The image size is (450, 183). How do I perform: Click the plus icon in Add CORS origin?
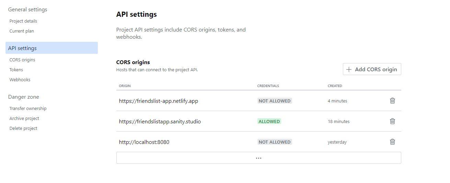[x=349, y=69]
